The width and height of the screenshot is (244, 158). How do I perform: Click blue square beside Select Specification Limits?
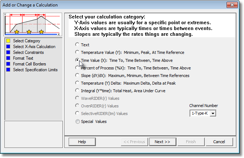[8, 70]
